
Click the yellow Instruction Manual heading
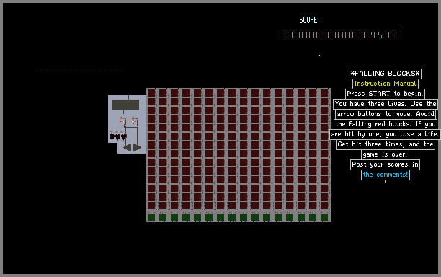pyautogui.click(x=386, y=84)
